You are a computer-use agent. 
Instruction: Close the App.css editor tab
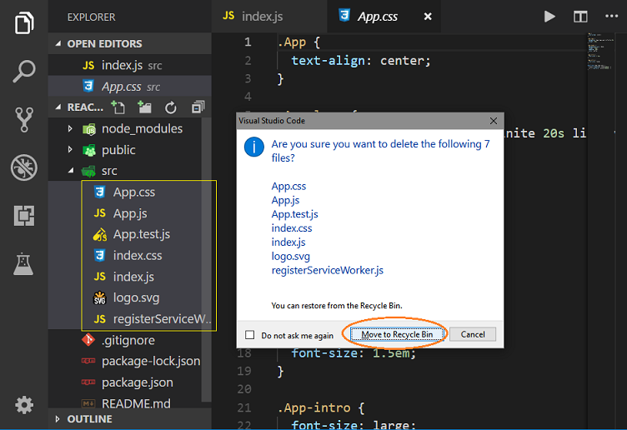coord(428,17)
